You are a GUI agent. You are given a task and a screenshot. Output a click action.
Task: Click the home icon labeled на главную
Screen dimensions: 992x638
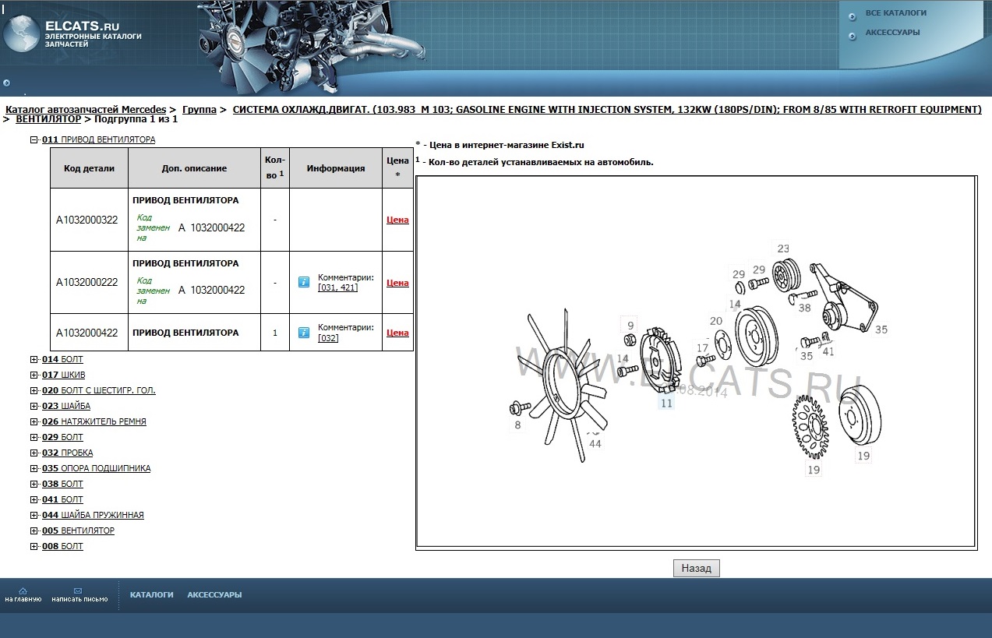click(x=23, y=591)
